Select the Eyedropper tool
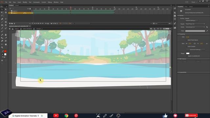Viewport: 210px width, 118px height. pos(6,38)
